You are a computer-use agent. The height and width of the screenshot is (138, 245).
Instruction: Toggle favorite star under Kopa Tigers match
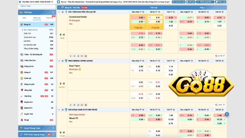coord(71,105)
